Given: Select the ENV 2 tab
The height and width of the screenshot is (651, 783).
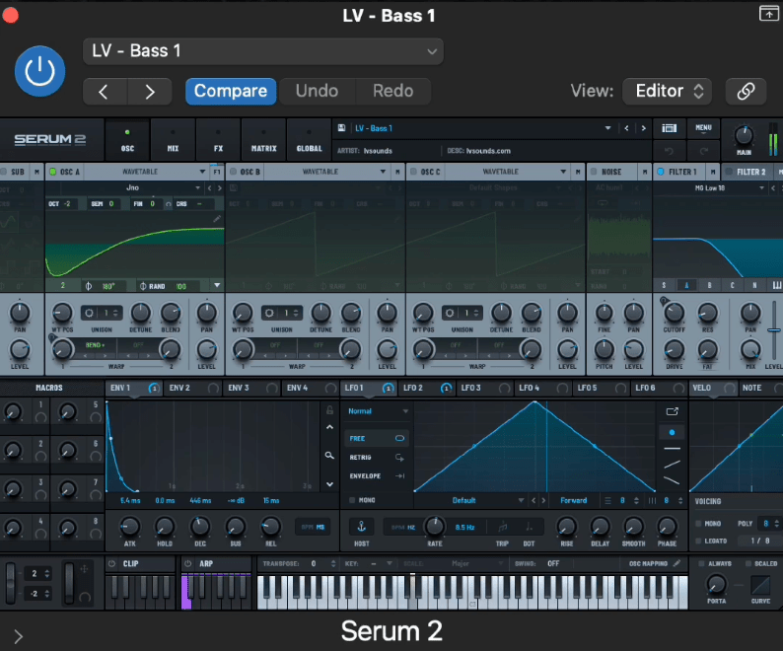Looking at the screenshot, I should point(192,388).
